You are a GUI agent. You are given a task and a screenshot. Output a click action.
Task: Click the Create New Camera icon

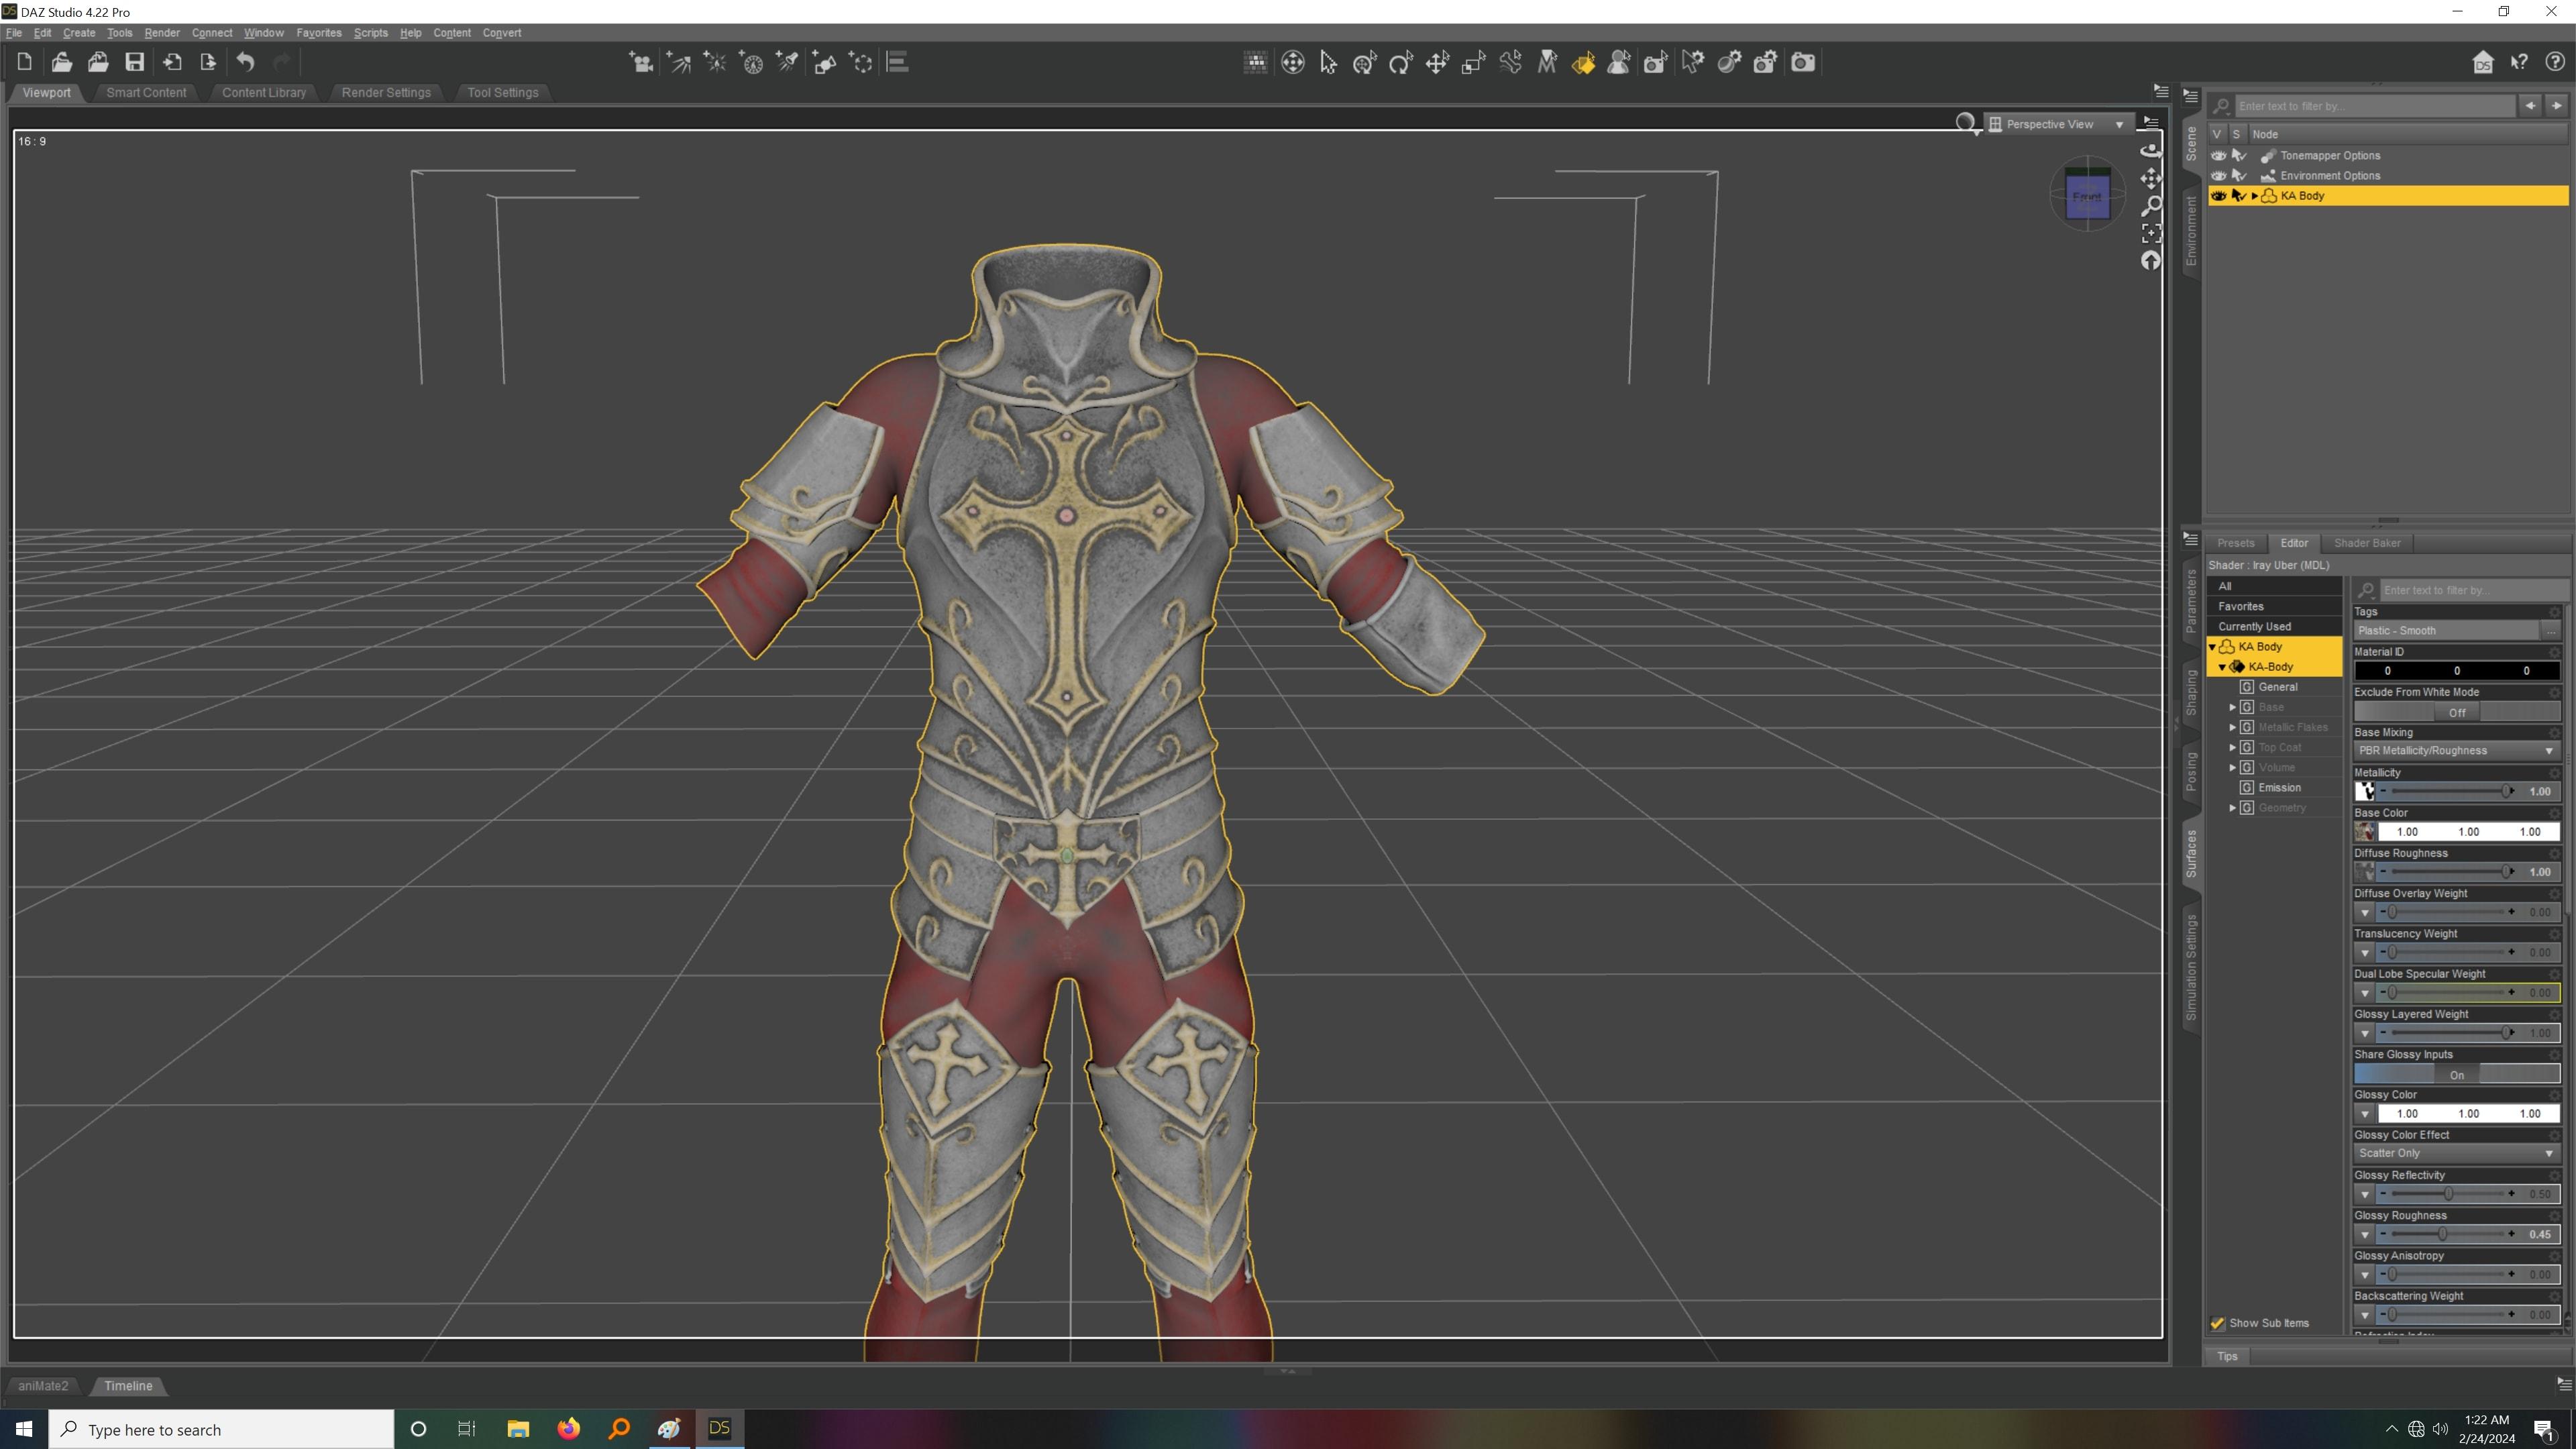(x=640, y=63)
